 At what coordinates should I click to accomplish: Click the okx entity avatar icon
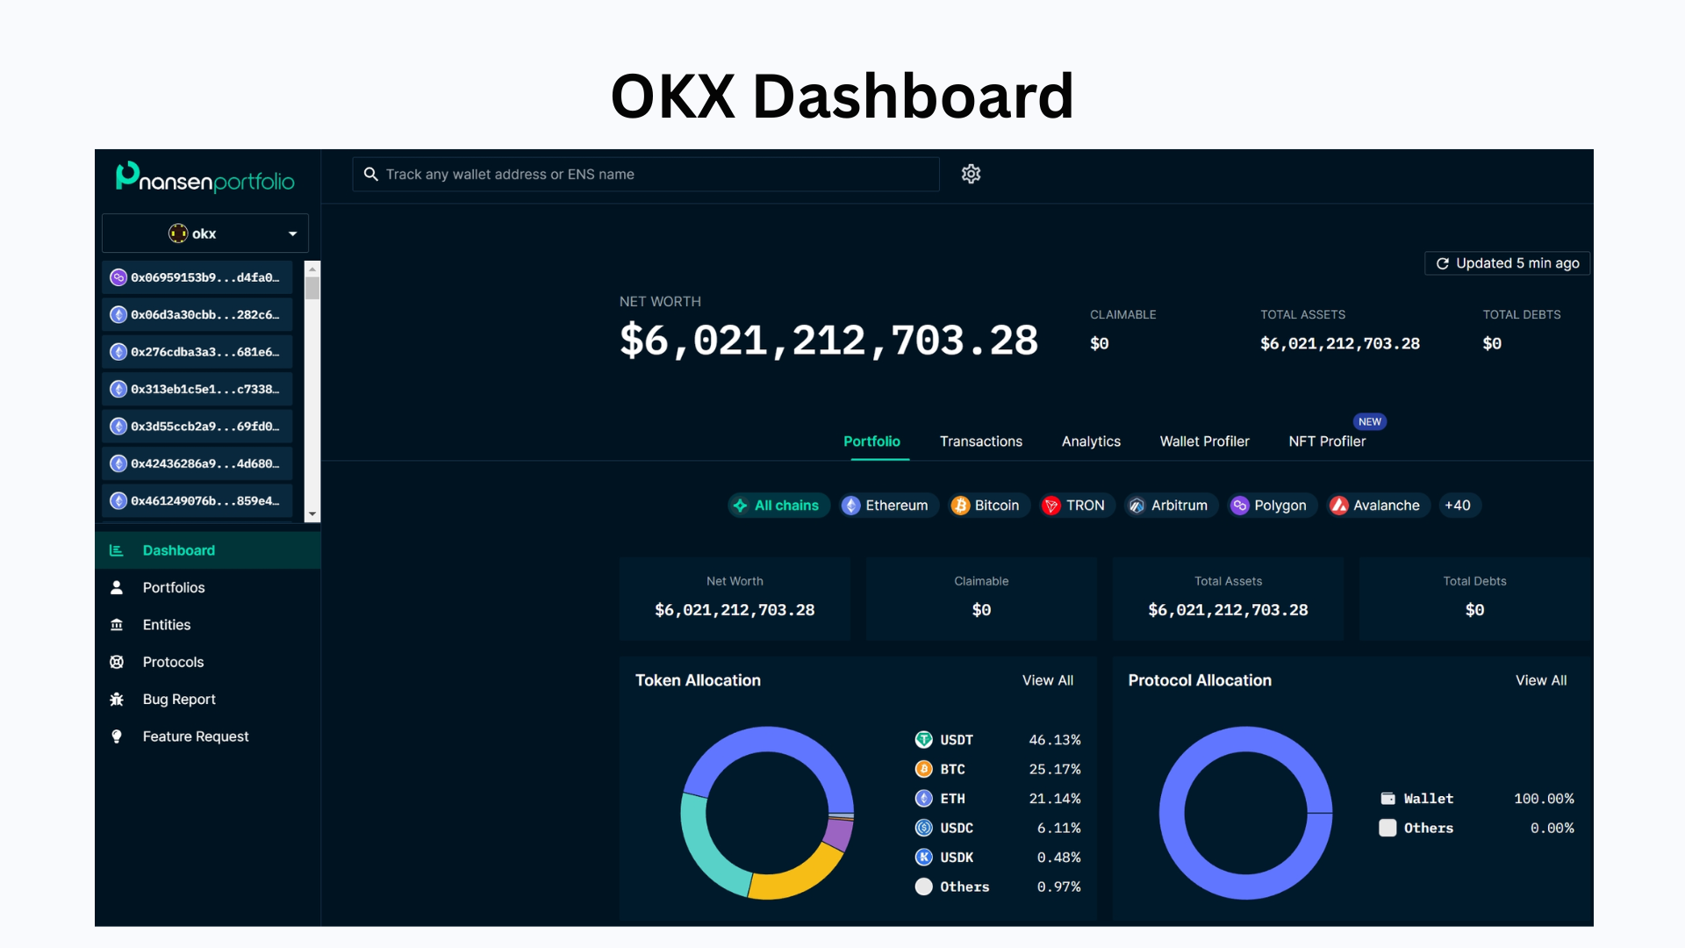click(x=178, y=233)
